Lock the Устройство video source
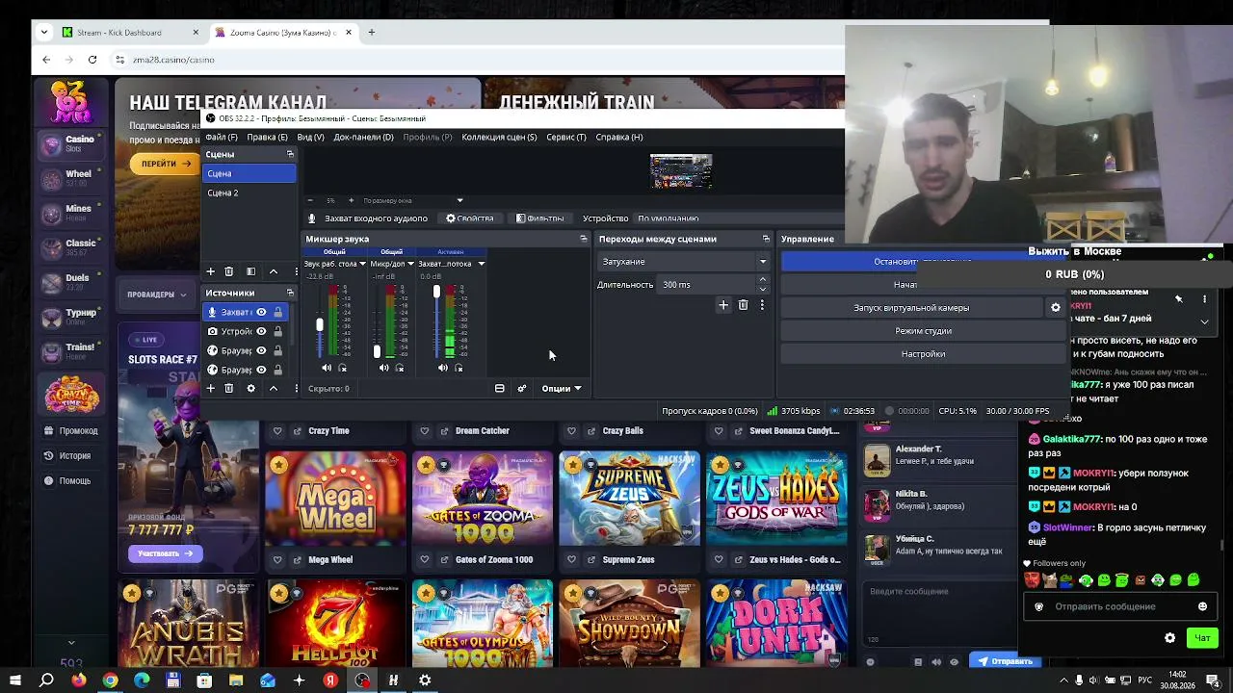Viewport: 1233px width, 693px height. pos(277,331)
